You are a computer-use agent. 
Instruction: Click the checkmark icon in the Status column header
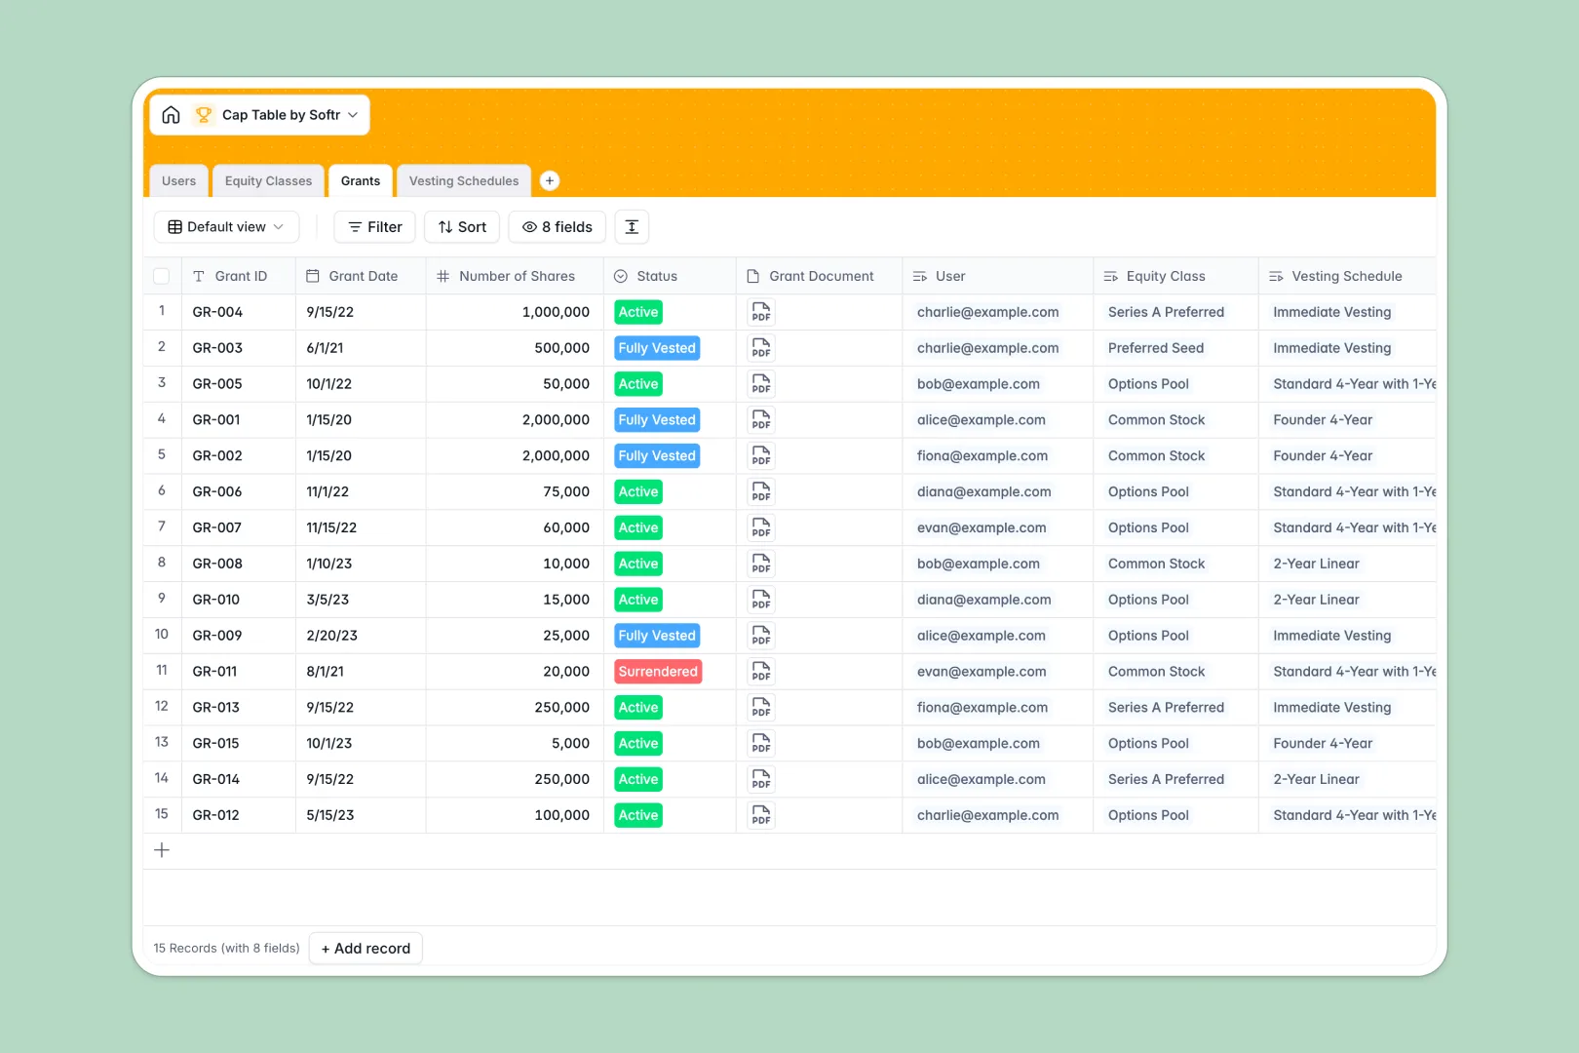(x=621, y=276)
